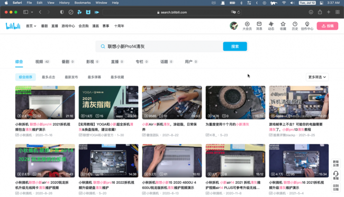This screenshot has width=344, height=197.
Task: Click the shield privacy report icon
Action: [x=62, y=12]
